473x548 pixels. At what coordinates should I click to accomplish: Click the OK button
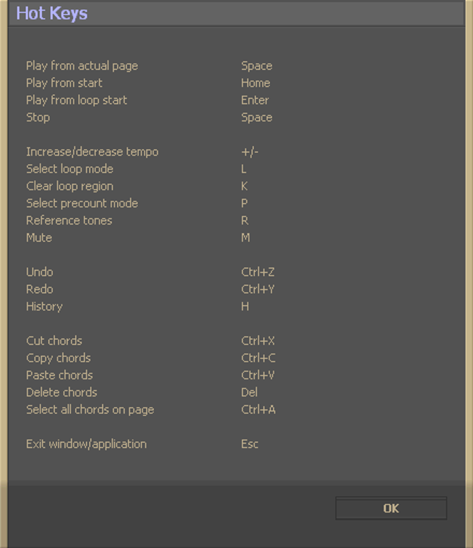pos(391,508)
